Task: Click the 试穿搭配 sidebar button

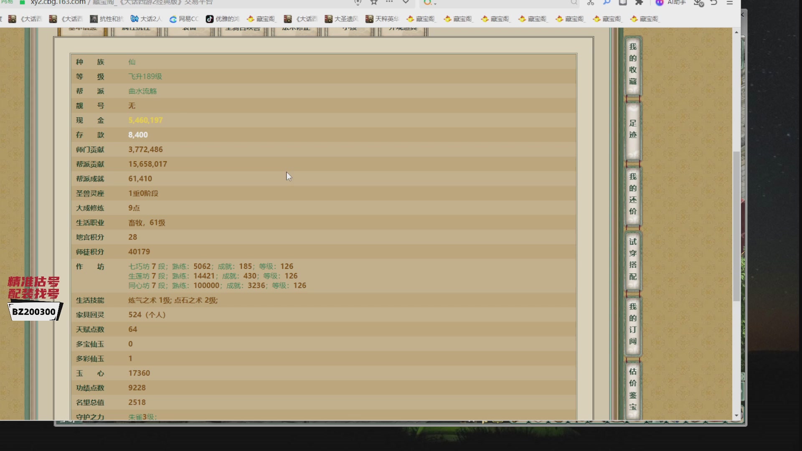Action: tap(633, 259)
